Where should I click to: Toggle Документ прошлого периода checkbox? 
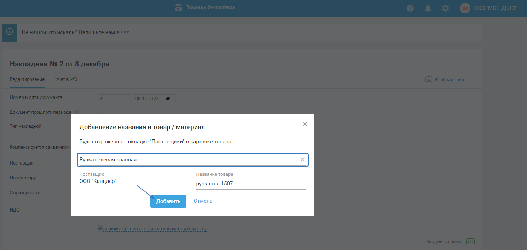pyautogui.click(x=100, y=113)
